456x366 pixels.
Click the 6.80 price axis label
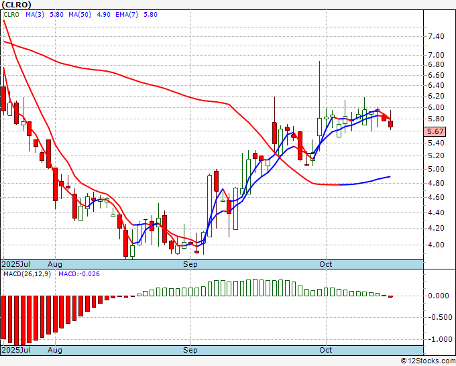tap(436, 64)
